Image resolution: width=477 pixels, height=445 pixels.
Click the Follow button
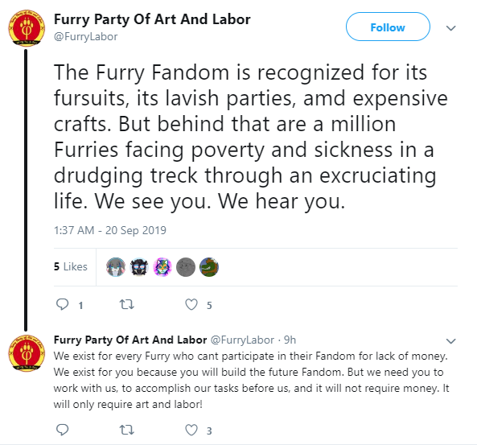[x=388, y=27]
